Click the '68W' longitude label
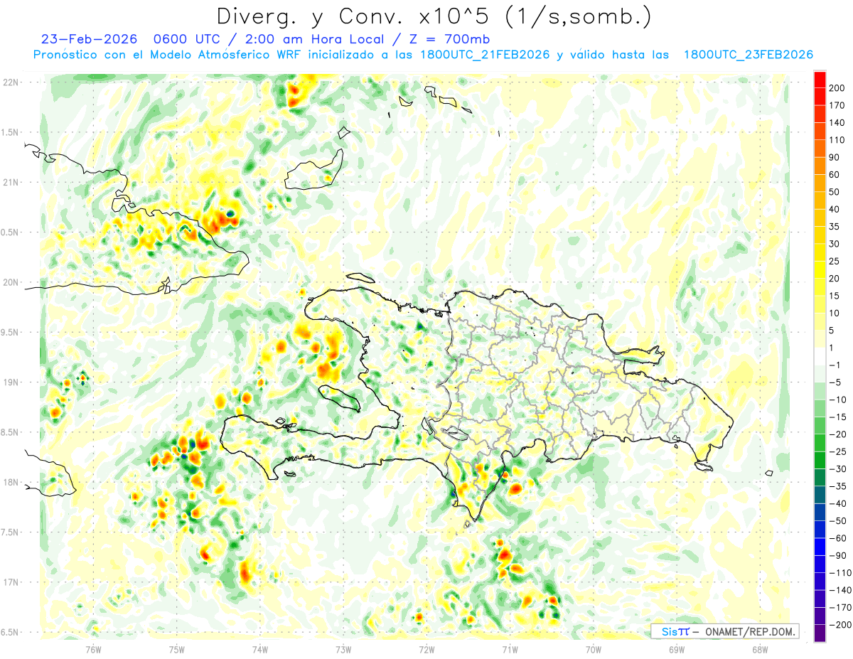Image resolution: width=853 pixels, height=659 pixels. pyautogui.click(x=760, y=649)
